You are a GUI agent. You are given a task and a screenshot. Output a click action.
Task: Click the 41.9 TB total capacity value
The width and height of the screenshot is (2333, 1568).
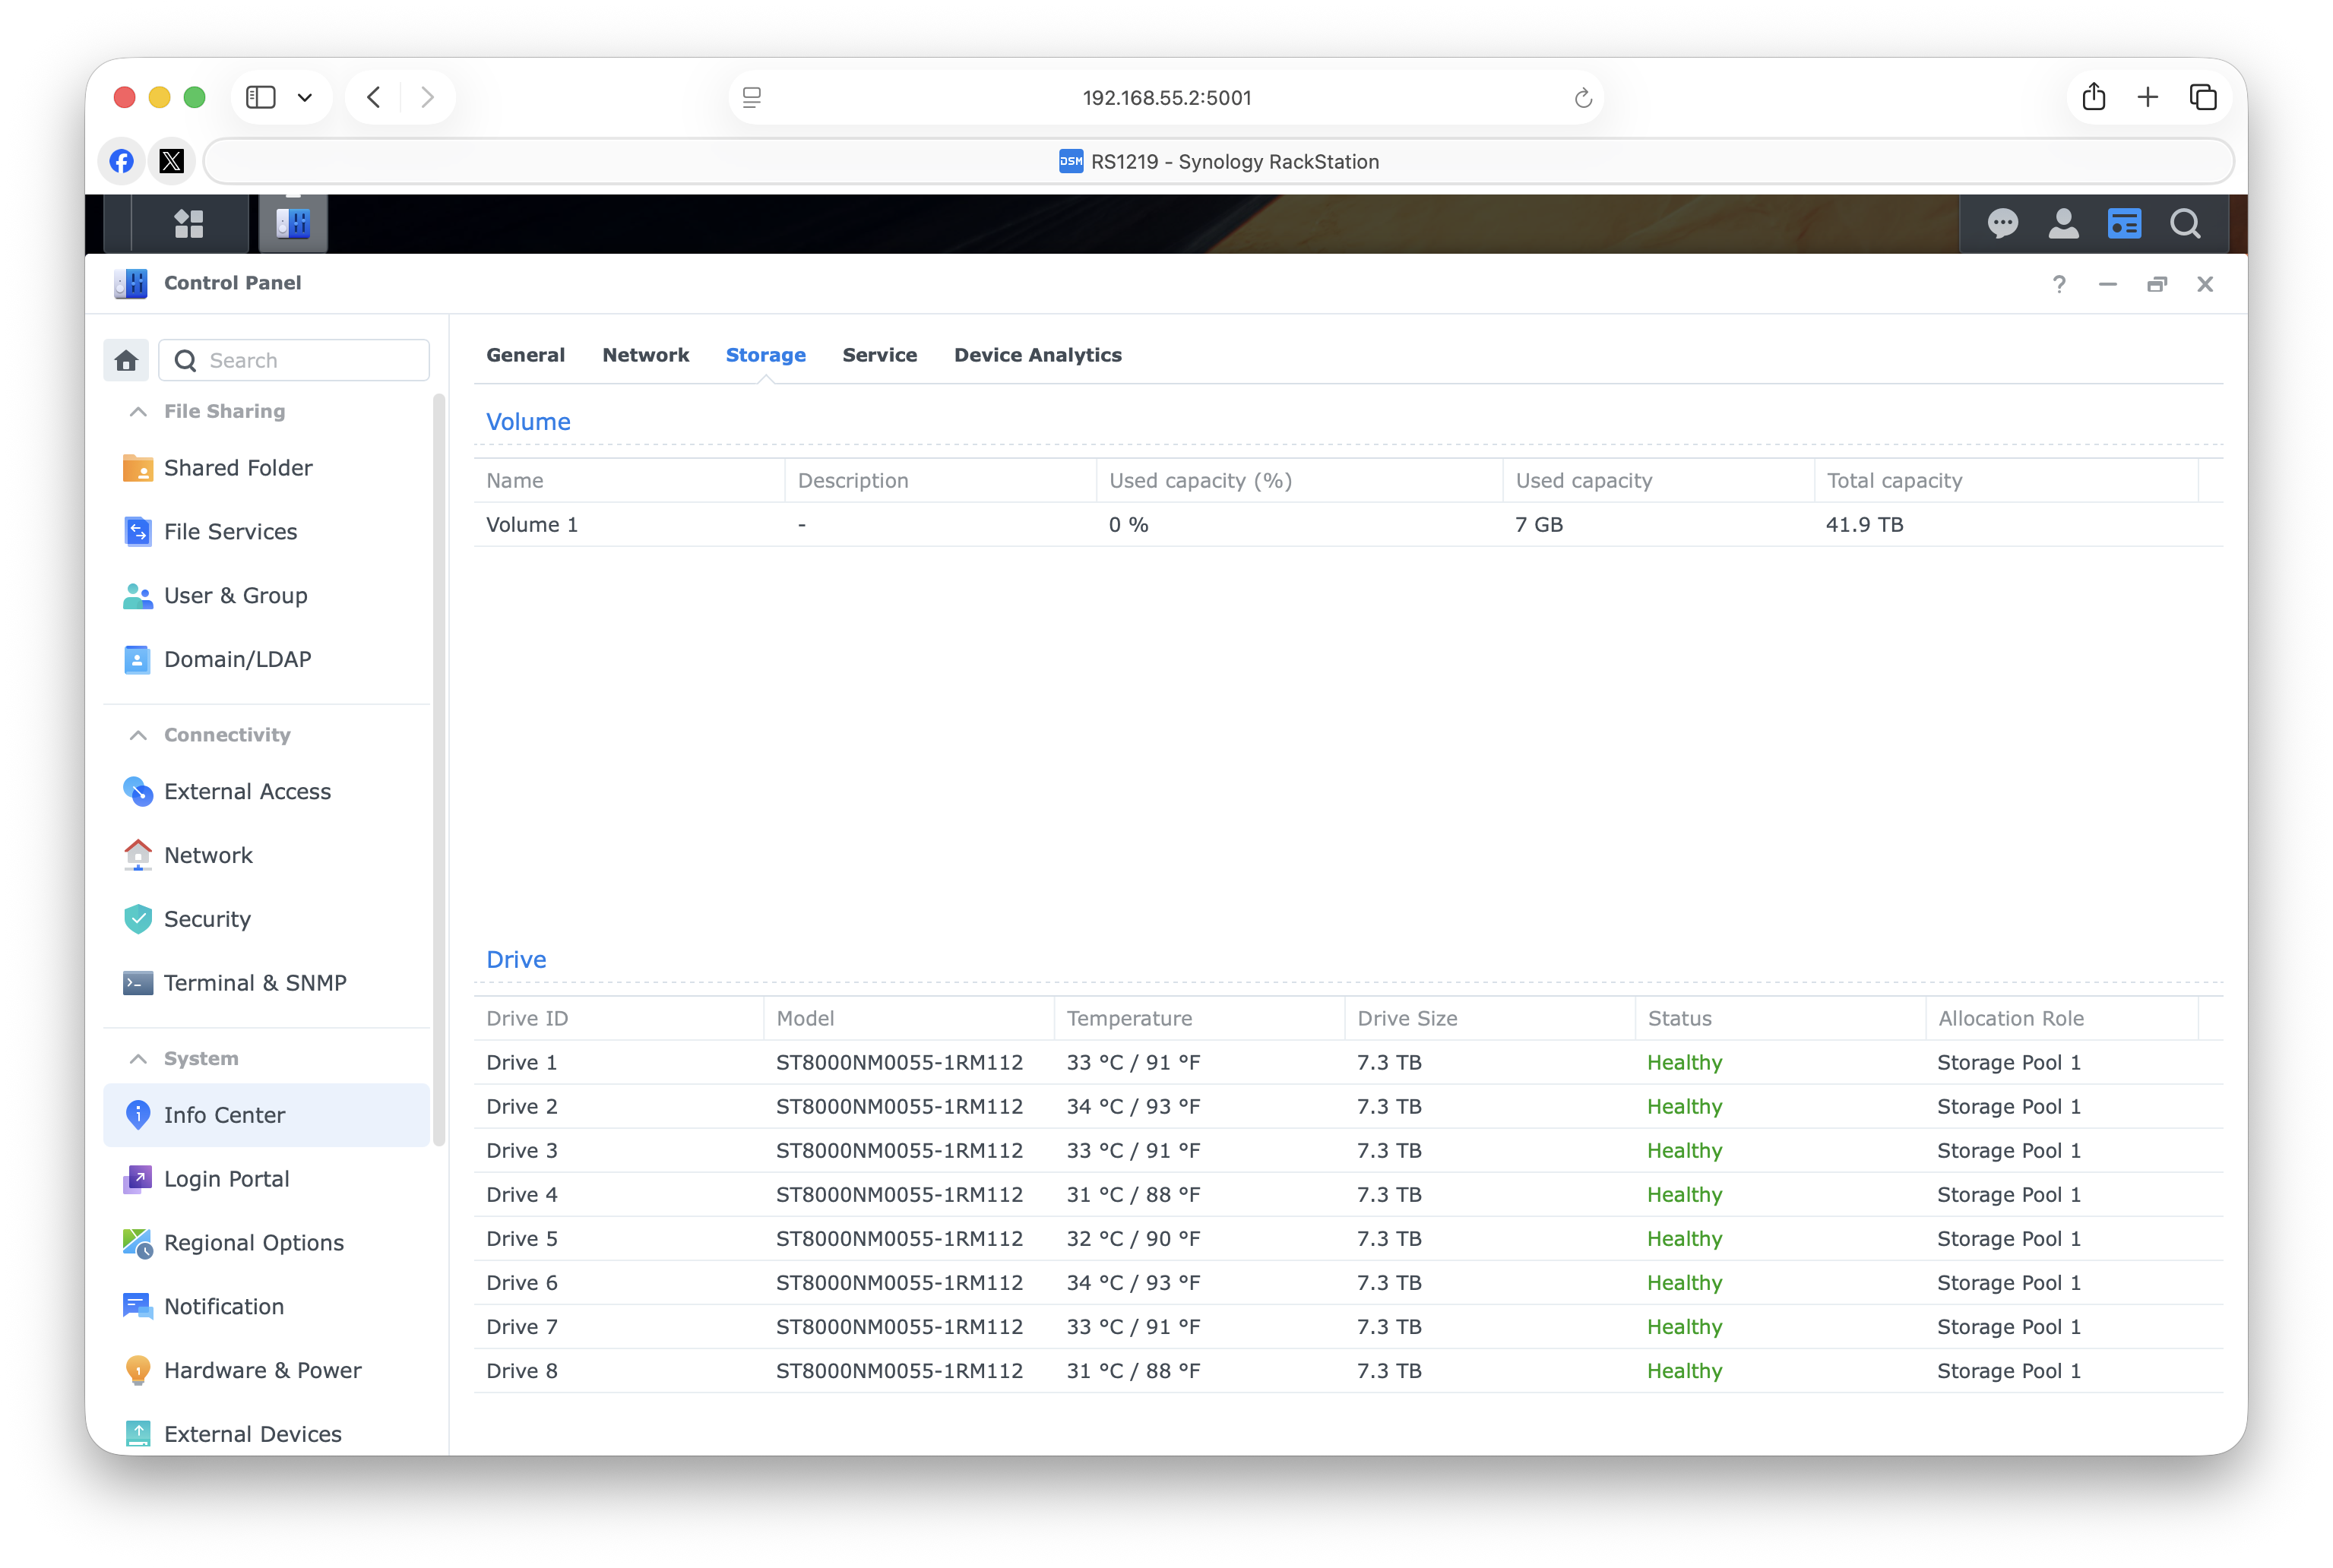click(1864, 525)
